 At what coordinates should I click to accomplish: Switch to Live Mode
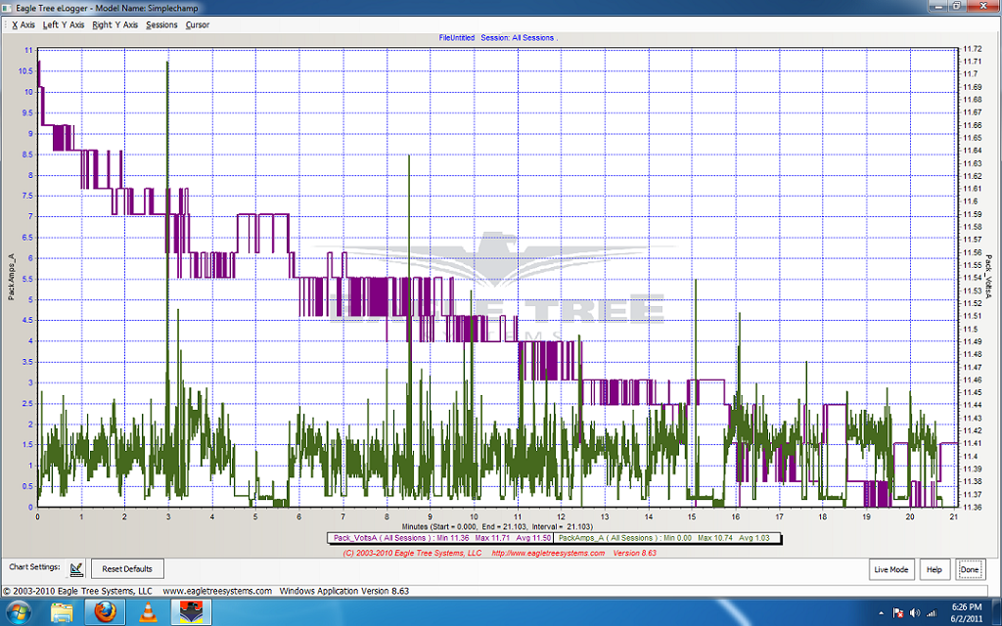(x=891, y=569)
